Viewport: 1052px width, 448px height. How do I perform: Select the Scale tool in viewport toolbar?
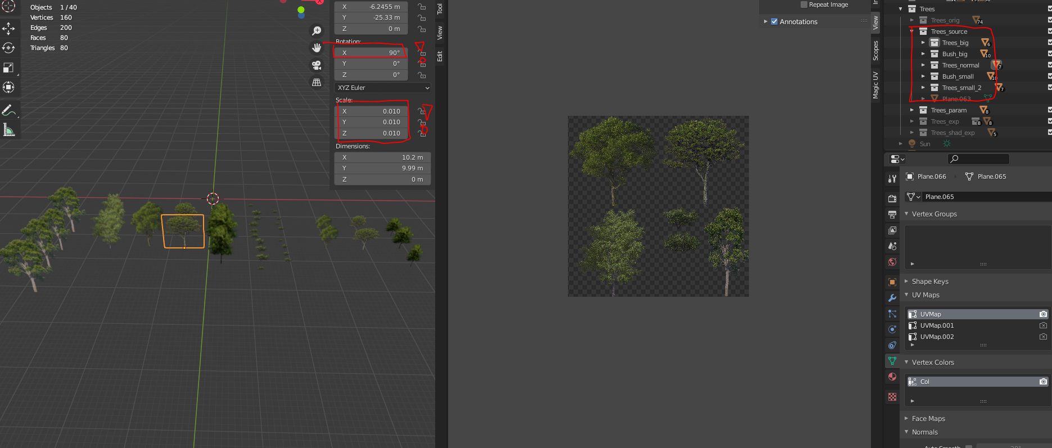[x=8, y=67]
